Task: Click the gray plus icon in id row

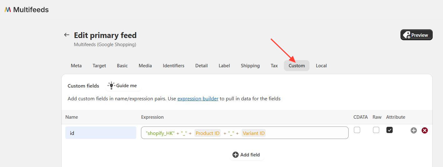Action: coord(414,131)
